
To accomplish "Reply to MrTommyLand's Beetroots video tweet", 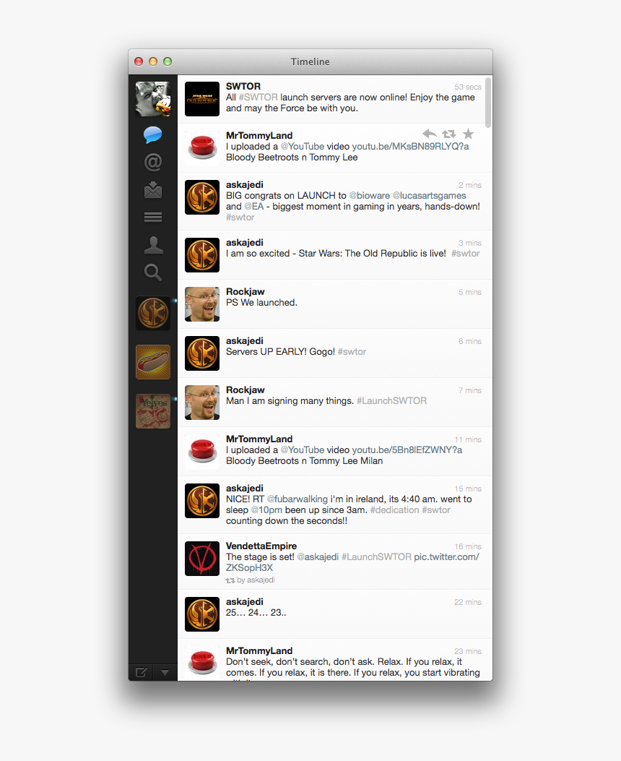I will [429, 134].
